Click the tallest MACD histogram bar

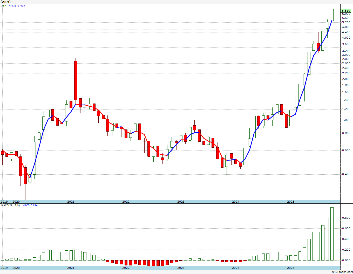pyautogui.click(x=332, y=234)
